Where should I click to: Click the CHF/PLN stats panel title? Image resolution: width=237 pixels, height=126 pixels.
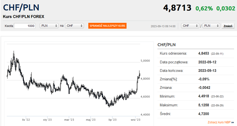coord(166,45)
